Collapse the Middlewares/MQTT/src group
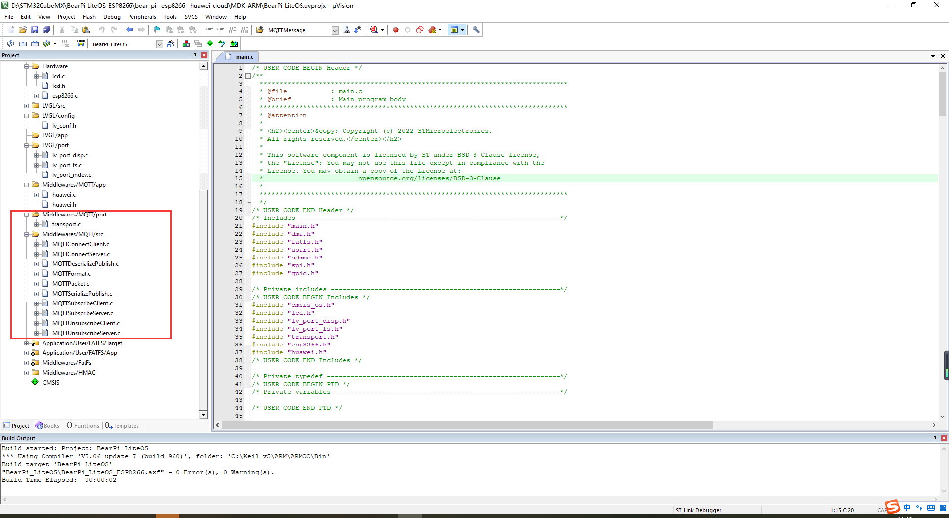The height and width of the screenshot is (518, 949). coord(27,234)
